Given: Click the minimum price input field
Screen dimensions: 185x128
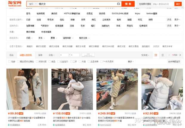Looking at the screenshot, I should (x=64, y=55).
